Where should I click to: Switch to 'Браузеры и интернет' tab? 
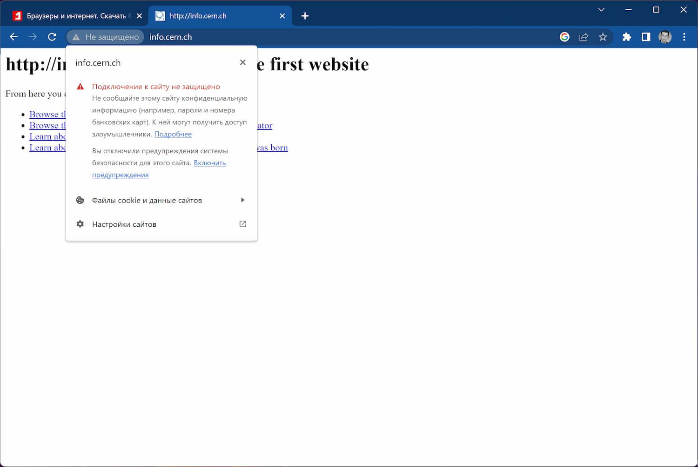tap(78, 16)
